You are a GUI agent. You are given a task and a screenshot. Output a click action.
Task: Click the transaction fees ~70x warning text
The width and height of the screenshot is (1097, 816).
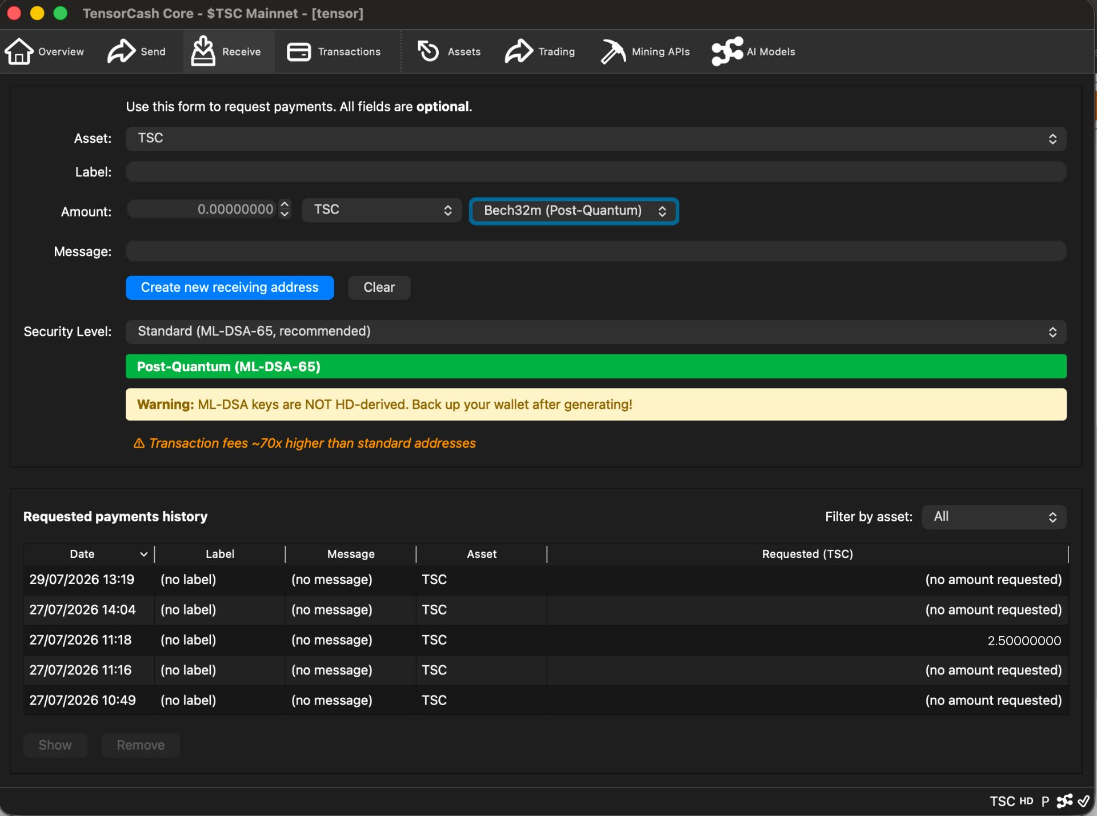tap(312, 443)
